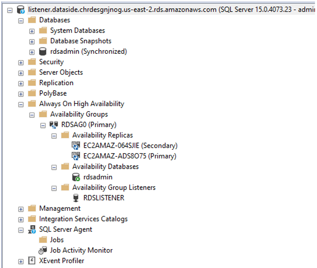Image resolution: width=317 pixels, height=268 pixels.
Task: Click the Databases folder icon
Action: click(x=32, y=20)
